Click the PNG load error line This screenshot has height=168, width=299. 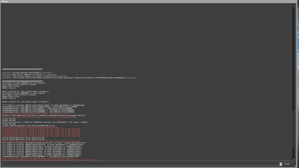click(x=39, y=117)
